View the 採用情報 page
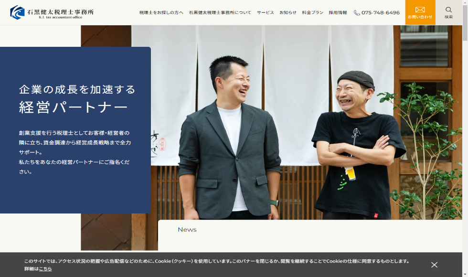 pos(338,12)
